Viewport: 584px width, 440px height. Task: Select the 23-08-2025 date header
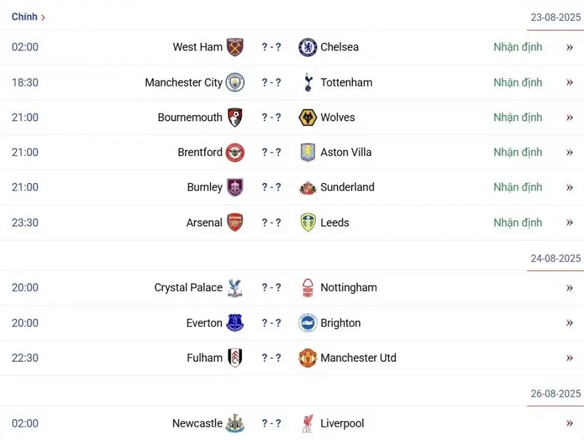coord(556,17)
